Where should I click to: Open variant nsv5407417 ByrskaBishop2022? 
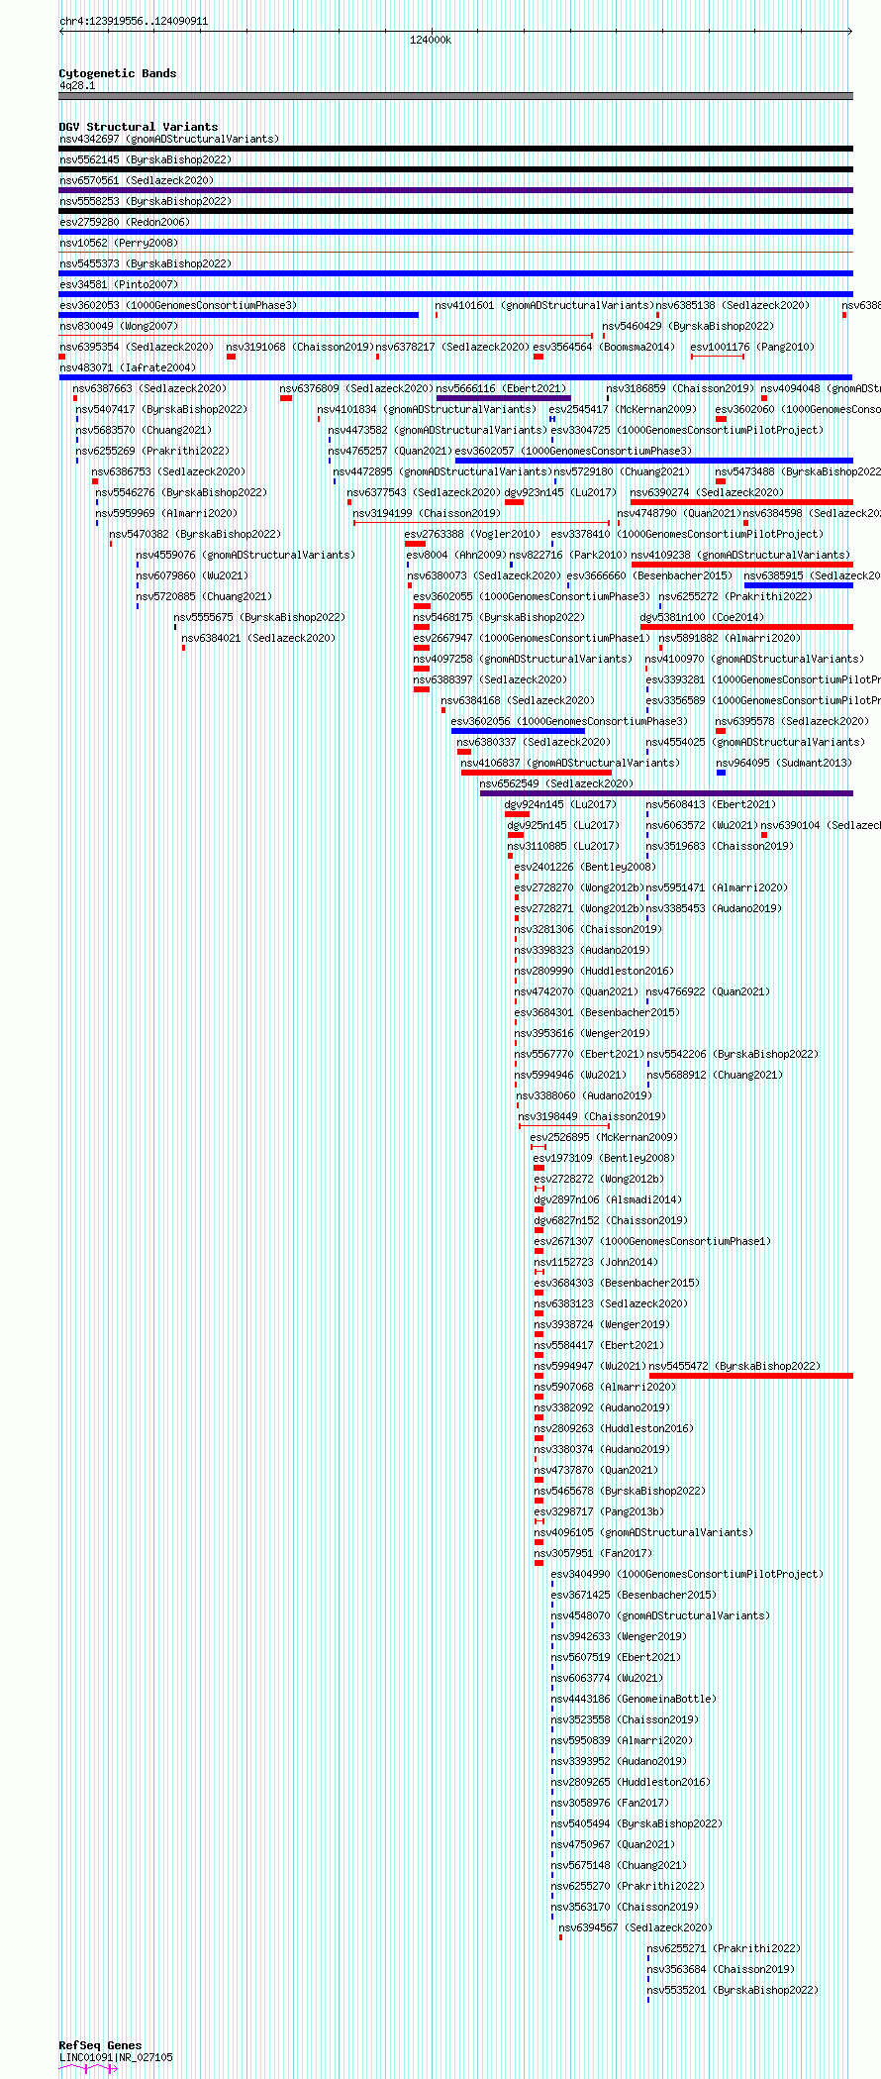(162, 409)
